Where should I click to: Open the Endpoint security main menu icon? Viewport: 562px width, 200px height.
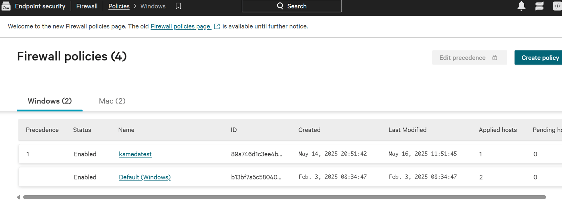tap(6, 6)
